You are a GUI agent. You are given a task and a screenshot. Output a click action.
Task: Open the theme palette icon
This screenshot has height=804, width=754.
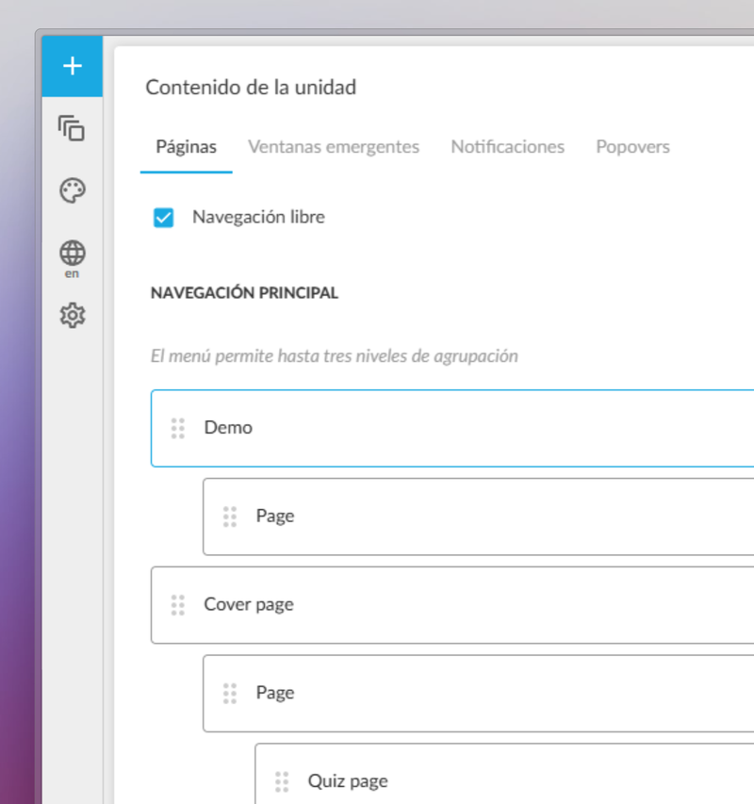tap(73, 190)
